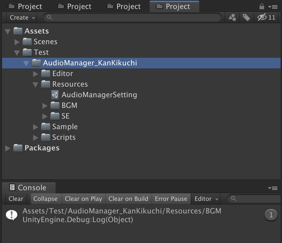Select the Console tab
The image size is (282, 243).
click(x=28, y=188)
